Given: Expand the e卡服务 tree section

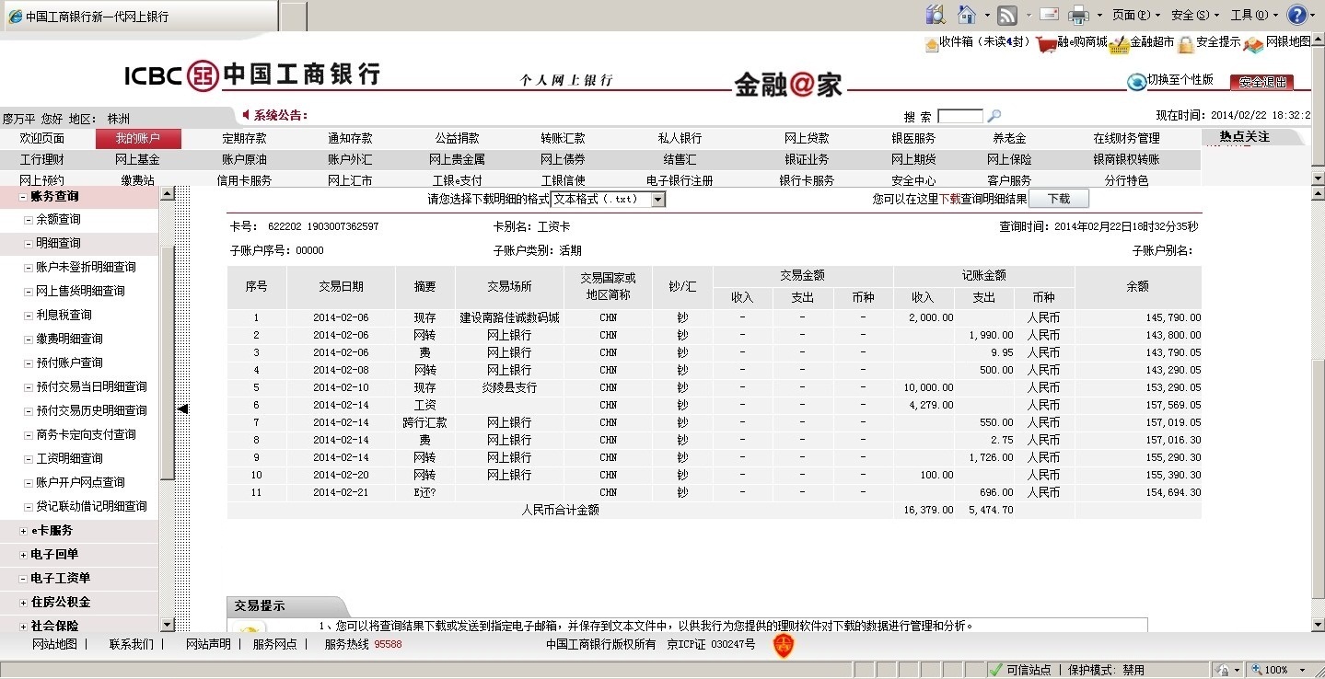Looking at the screenshot, I should (x=23, y=531).
